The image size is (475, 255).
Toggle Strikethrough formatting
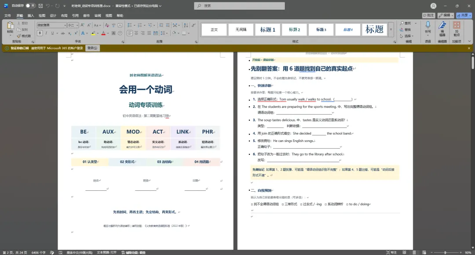pyautogui.click(x=63, y=33)
